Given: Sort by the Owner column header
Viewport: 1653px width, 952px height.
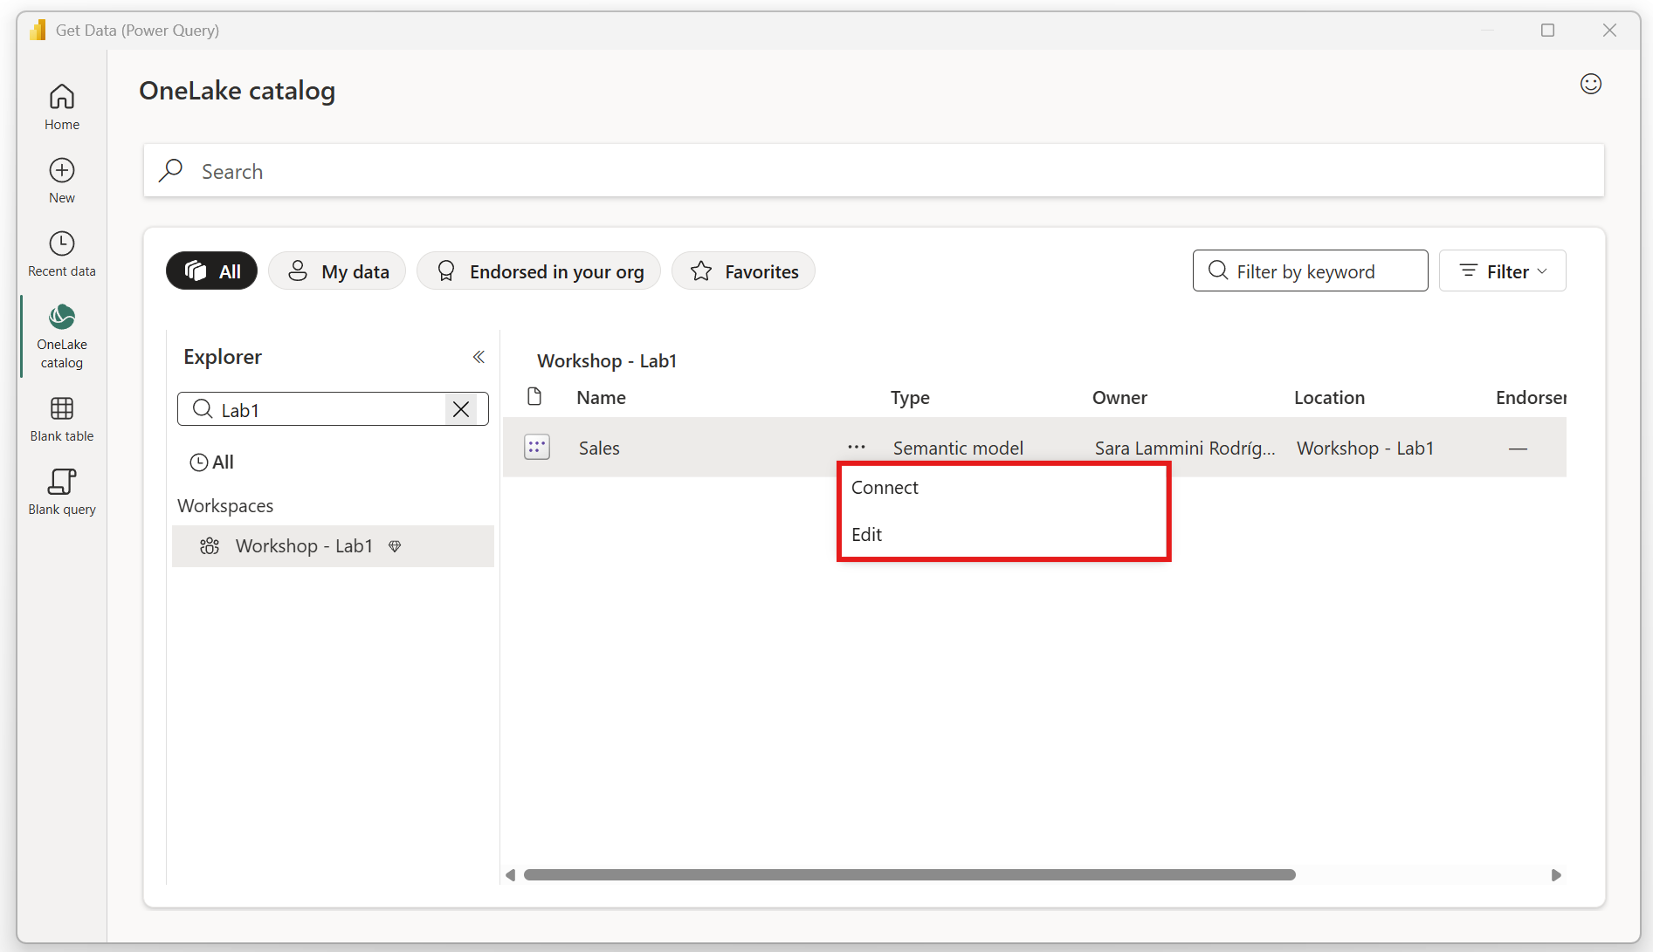Looking at the screenshot, I should point(1119,398).
